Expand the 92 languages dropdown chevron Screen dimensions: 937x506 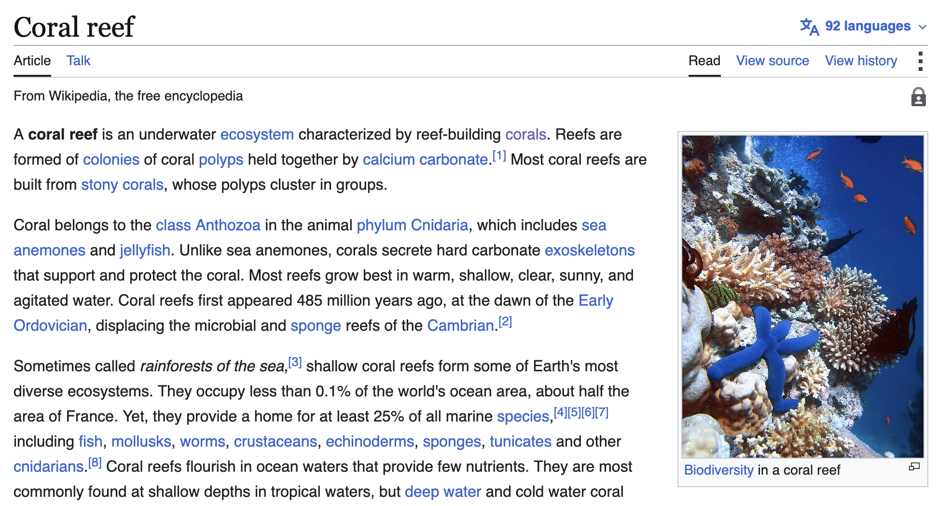923,27
